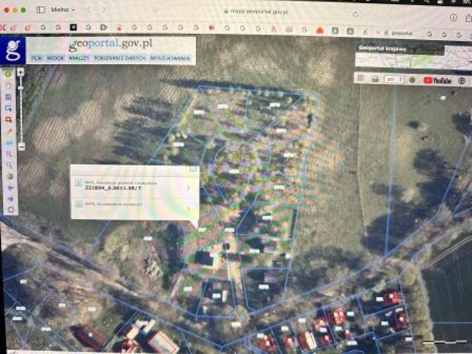Open the WYSZUKIWANIA menu
This screenshot has width=472, height=354.
(170, 58)
